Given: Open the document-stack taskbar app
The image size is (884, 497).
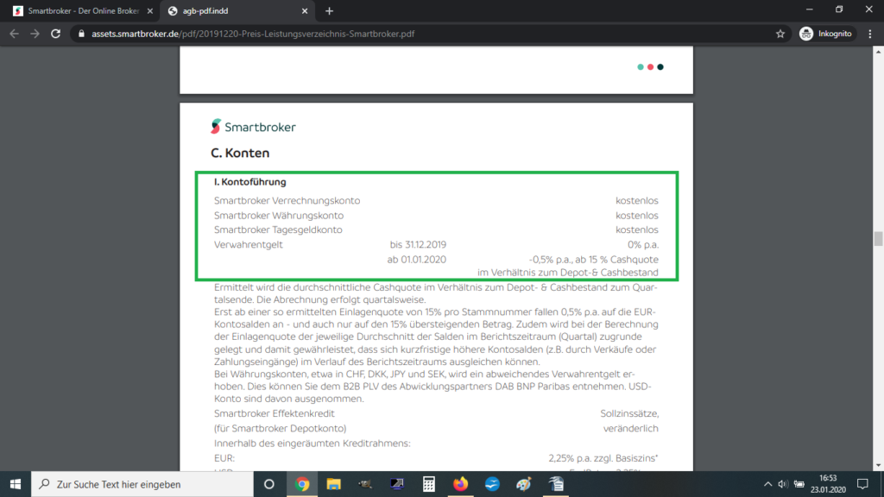Looking at the screenshot, I should (x=557, y=484).
